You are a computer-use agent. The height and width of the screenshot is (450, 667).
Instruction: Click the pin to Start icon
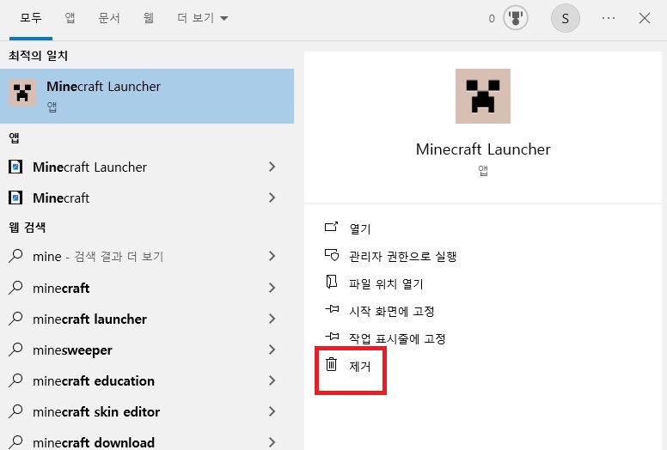(x=332, y=309)
